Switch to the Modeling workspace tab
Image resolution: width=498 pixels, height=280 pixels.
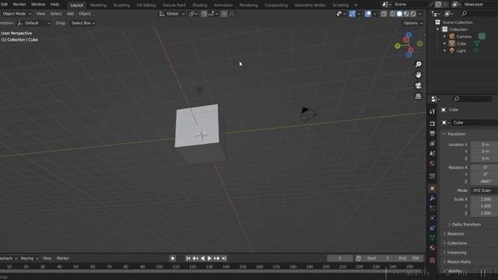click(x=98, y=5)
